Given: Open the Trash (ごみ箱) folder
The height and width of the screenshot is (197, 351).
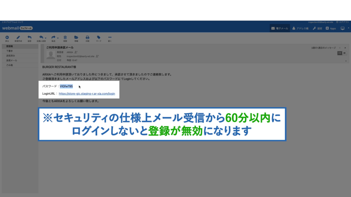Looking at the screenshot, I should tap(20, 65).
